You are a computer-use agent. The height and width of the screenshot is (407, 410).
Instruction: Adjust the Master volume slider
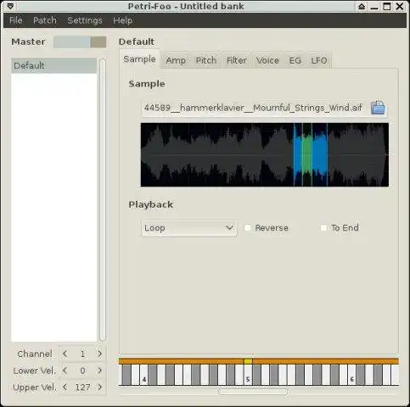coord(80,42)
